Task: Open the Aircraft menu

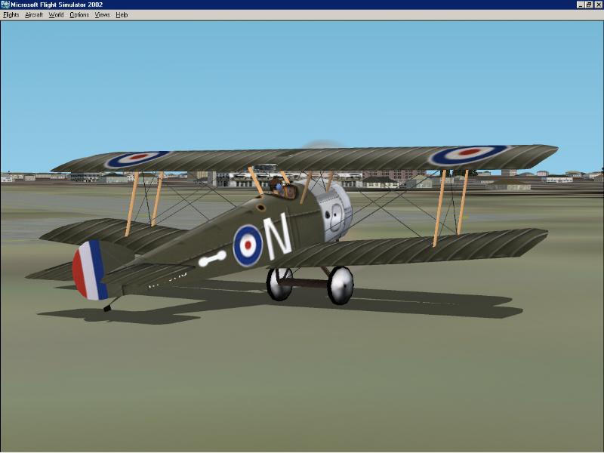Action: [34, 15]
